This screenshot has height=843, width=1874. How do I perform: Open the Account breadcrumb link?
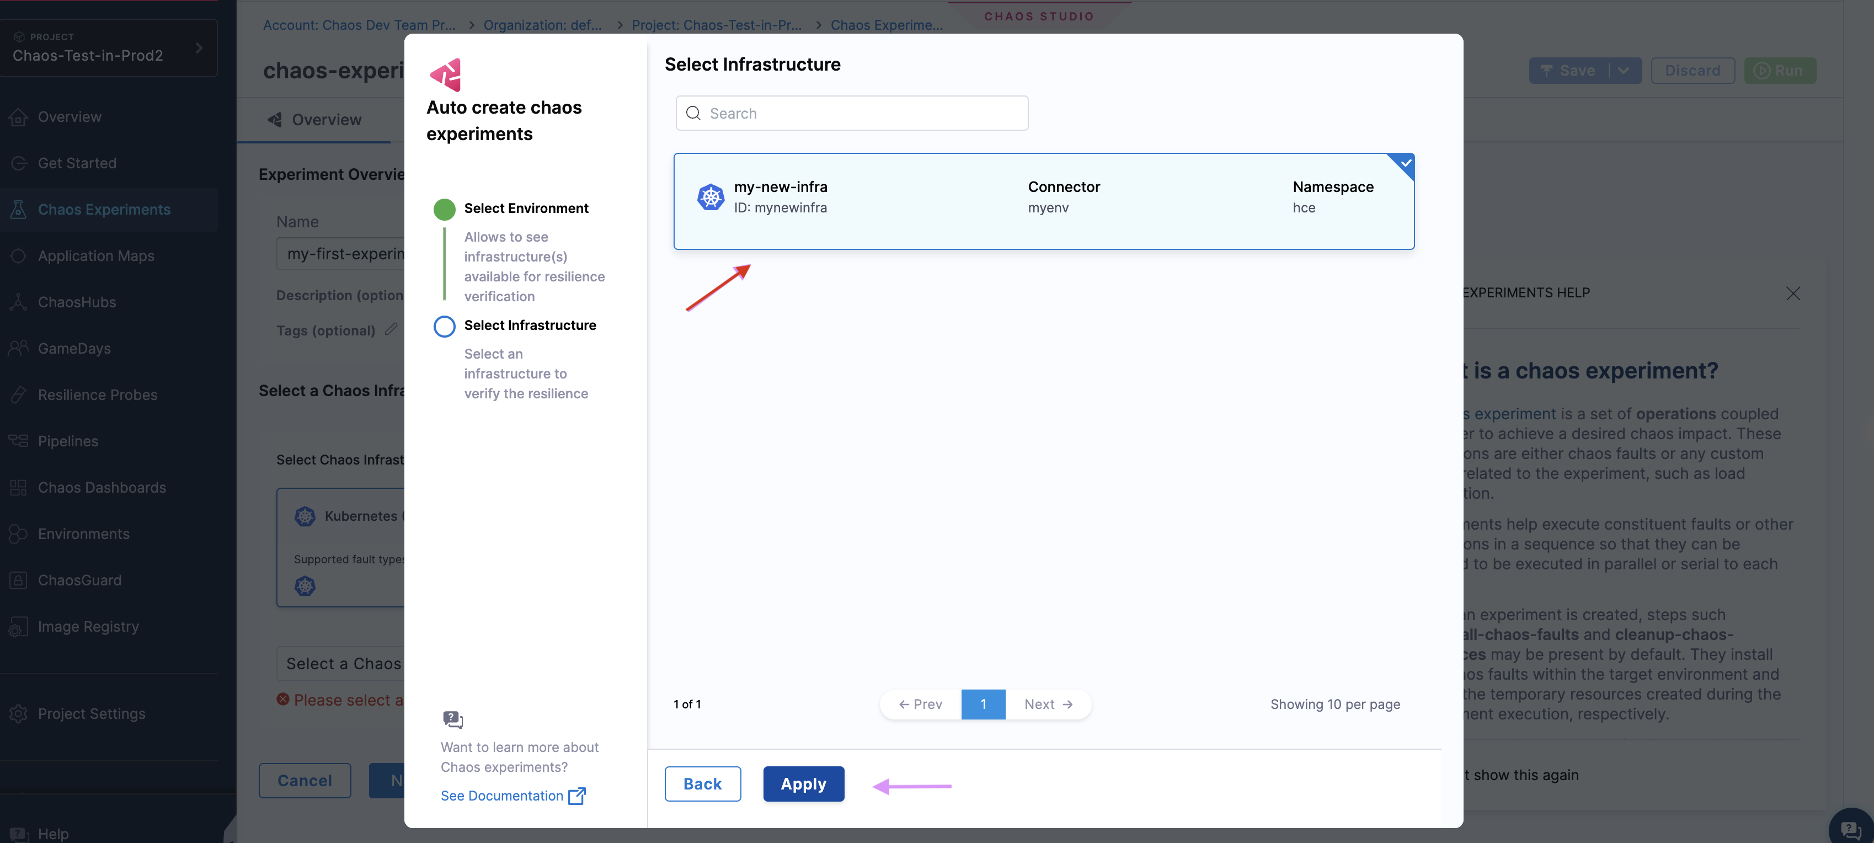(359, 25)
